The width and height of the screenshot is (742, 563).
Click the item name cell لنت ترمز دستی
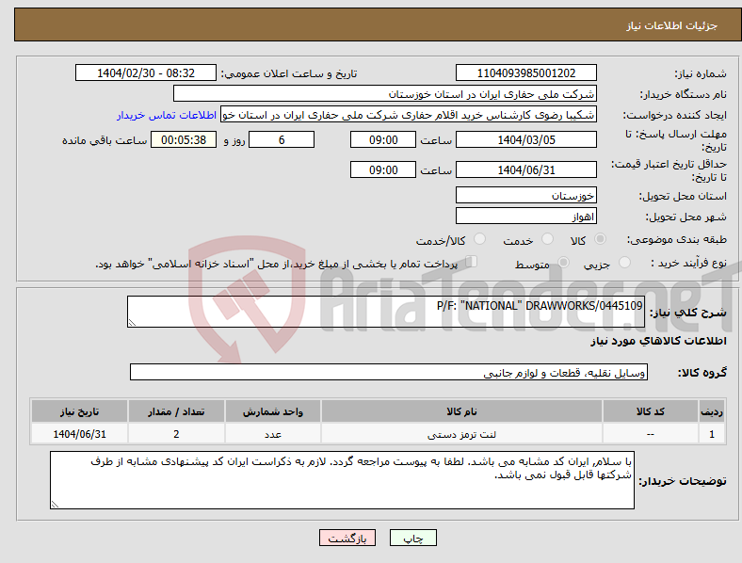(461, 434)
